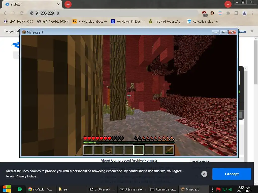Click the About Compressed Archive Formats heading
This screenshot has width=258, height=193.
[129, 160]
